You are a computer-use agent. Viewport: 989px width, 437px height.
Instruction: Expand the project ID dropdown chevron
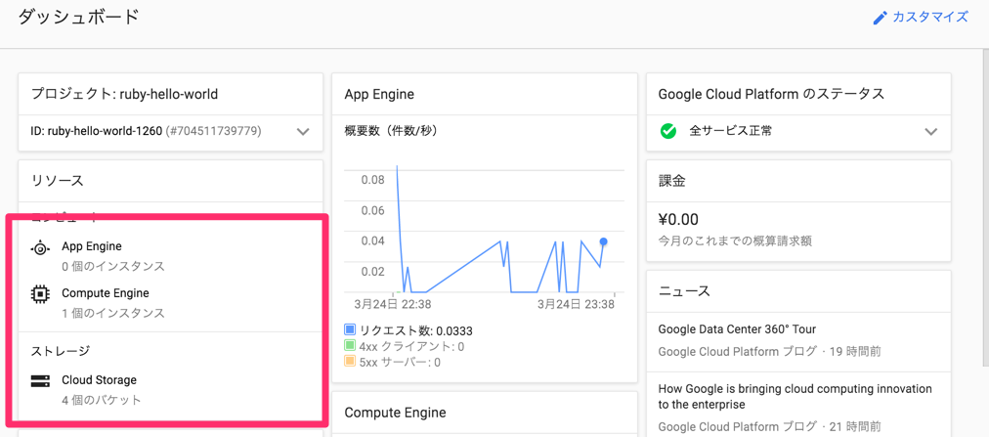pos(303,132)
